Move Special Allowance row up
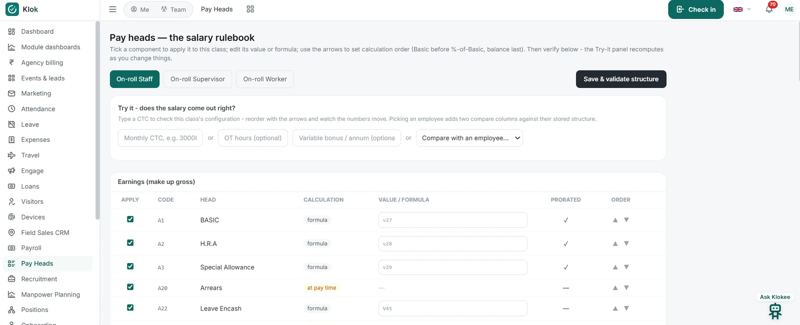Image resolution: width=800 pixels, height=325 pixels. (x=615, y=267)
